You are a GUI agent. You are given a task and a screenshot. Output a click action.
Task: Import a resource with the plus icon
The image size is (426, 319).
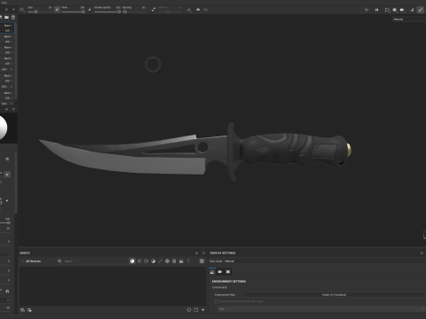tap(203, 310)
